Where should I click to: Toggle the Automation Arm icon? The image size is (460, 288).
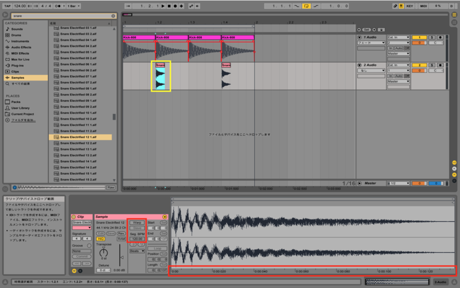[x=191, y=6]
